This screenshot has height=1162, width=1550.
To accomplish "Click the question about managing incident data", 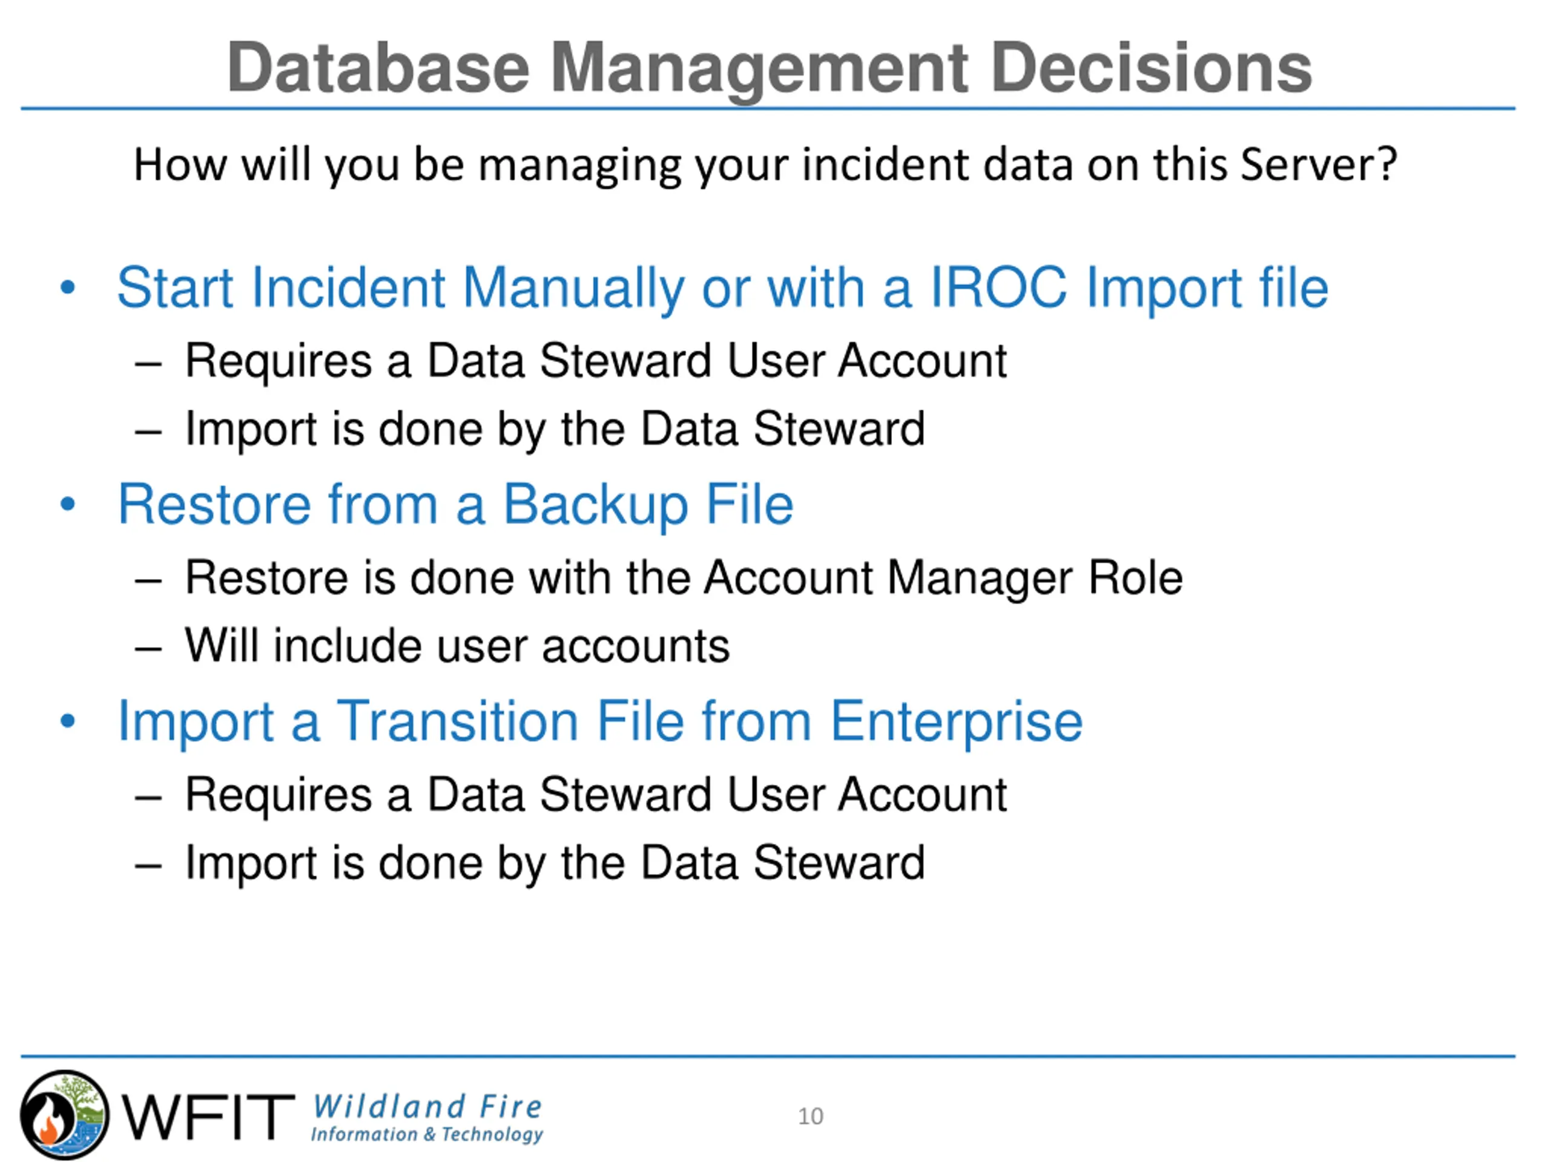I will pos(765,166).
